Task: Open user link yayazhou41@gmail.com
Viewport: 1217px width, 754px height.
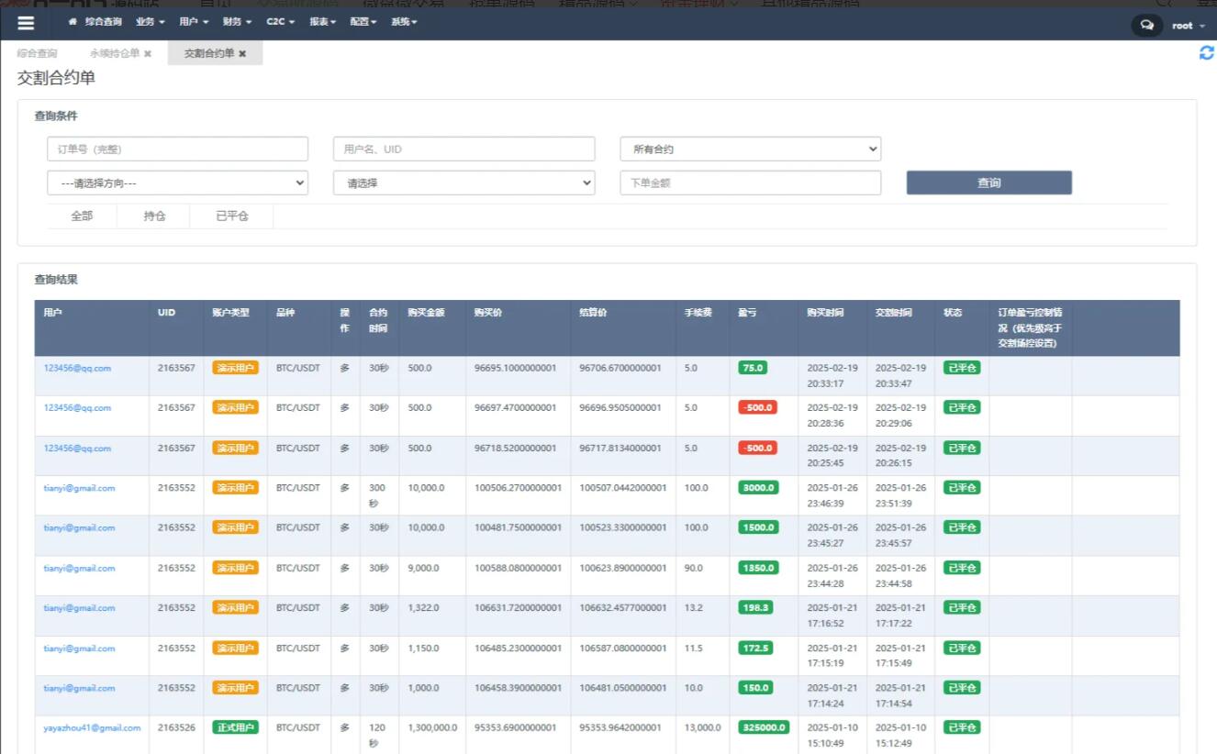Action: 92,727
